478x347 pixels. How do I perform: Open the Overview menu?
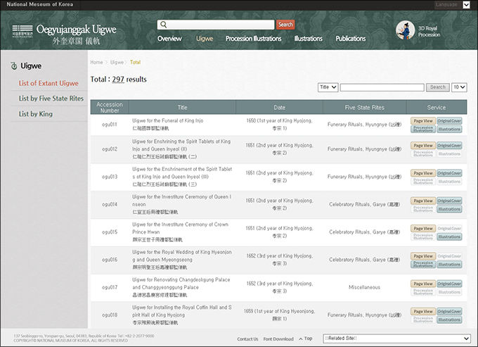coord(169,39)
